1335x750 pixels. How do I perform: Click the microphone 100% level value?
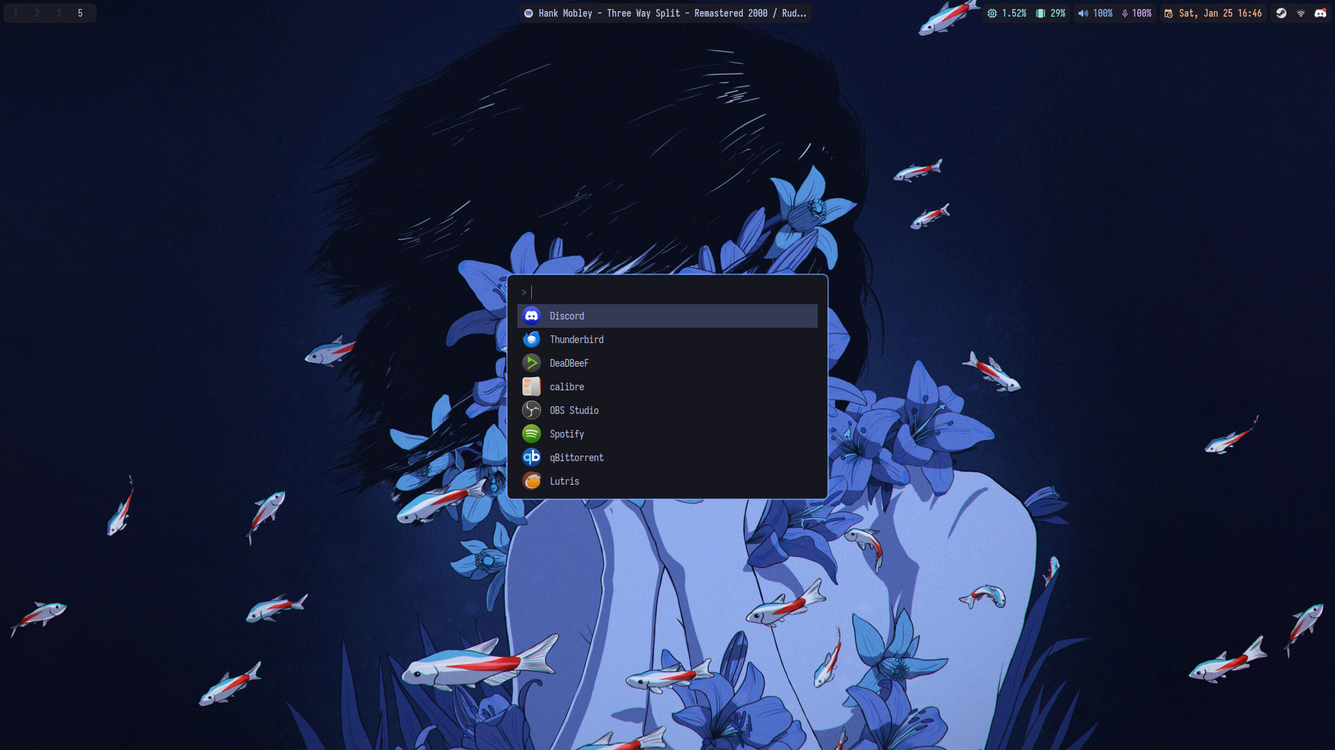click(1141, 13)
